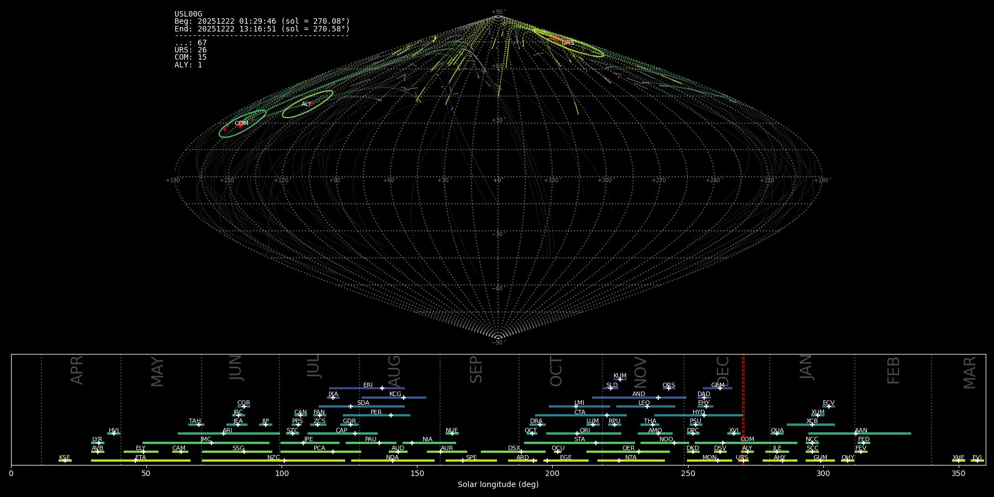Click the COM radiant label on sky map
Screen dimensions: 994x497
(241, 123)
